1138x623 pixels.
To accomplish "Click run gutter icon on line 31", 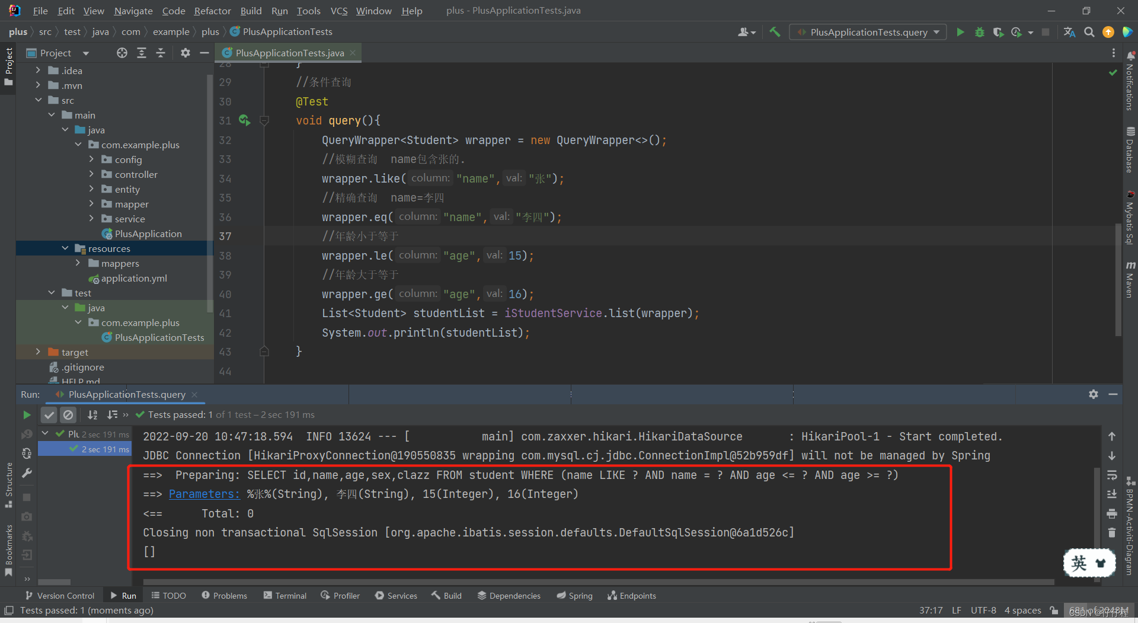I will pyautogui.click(x=244, y=120).
